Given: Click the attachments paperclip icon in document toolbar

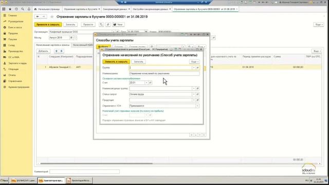Looking at the screenshot, I should pyautogui.click(x=108, y=25).
